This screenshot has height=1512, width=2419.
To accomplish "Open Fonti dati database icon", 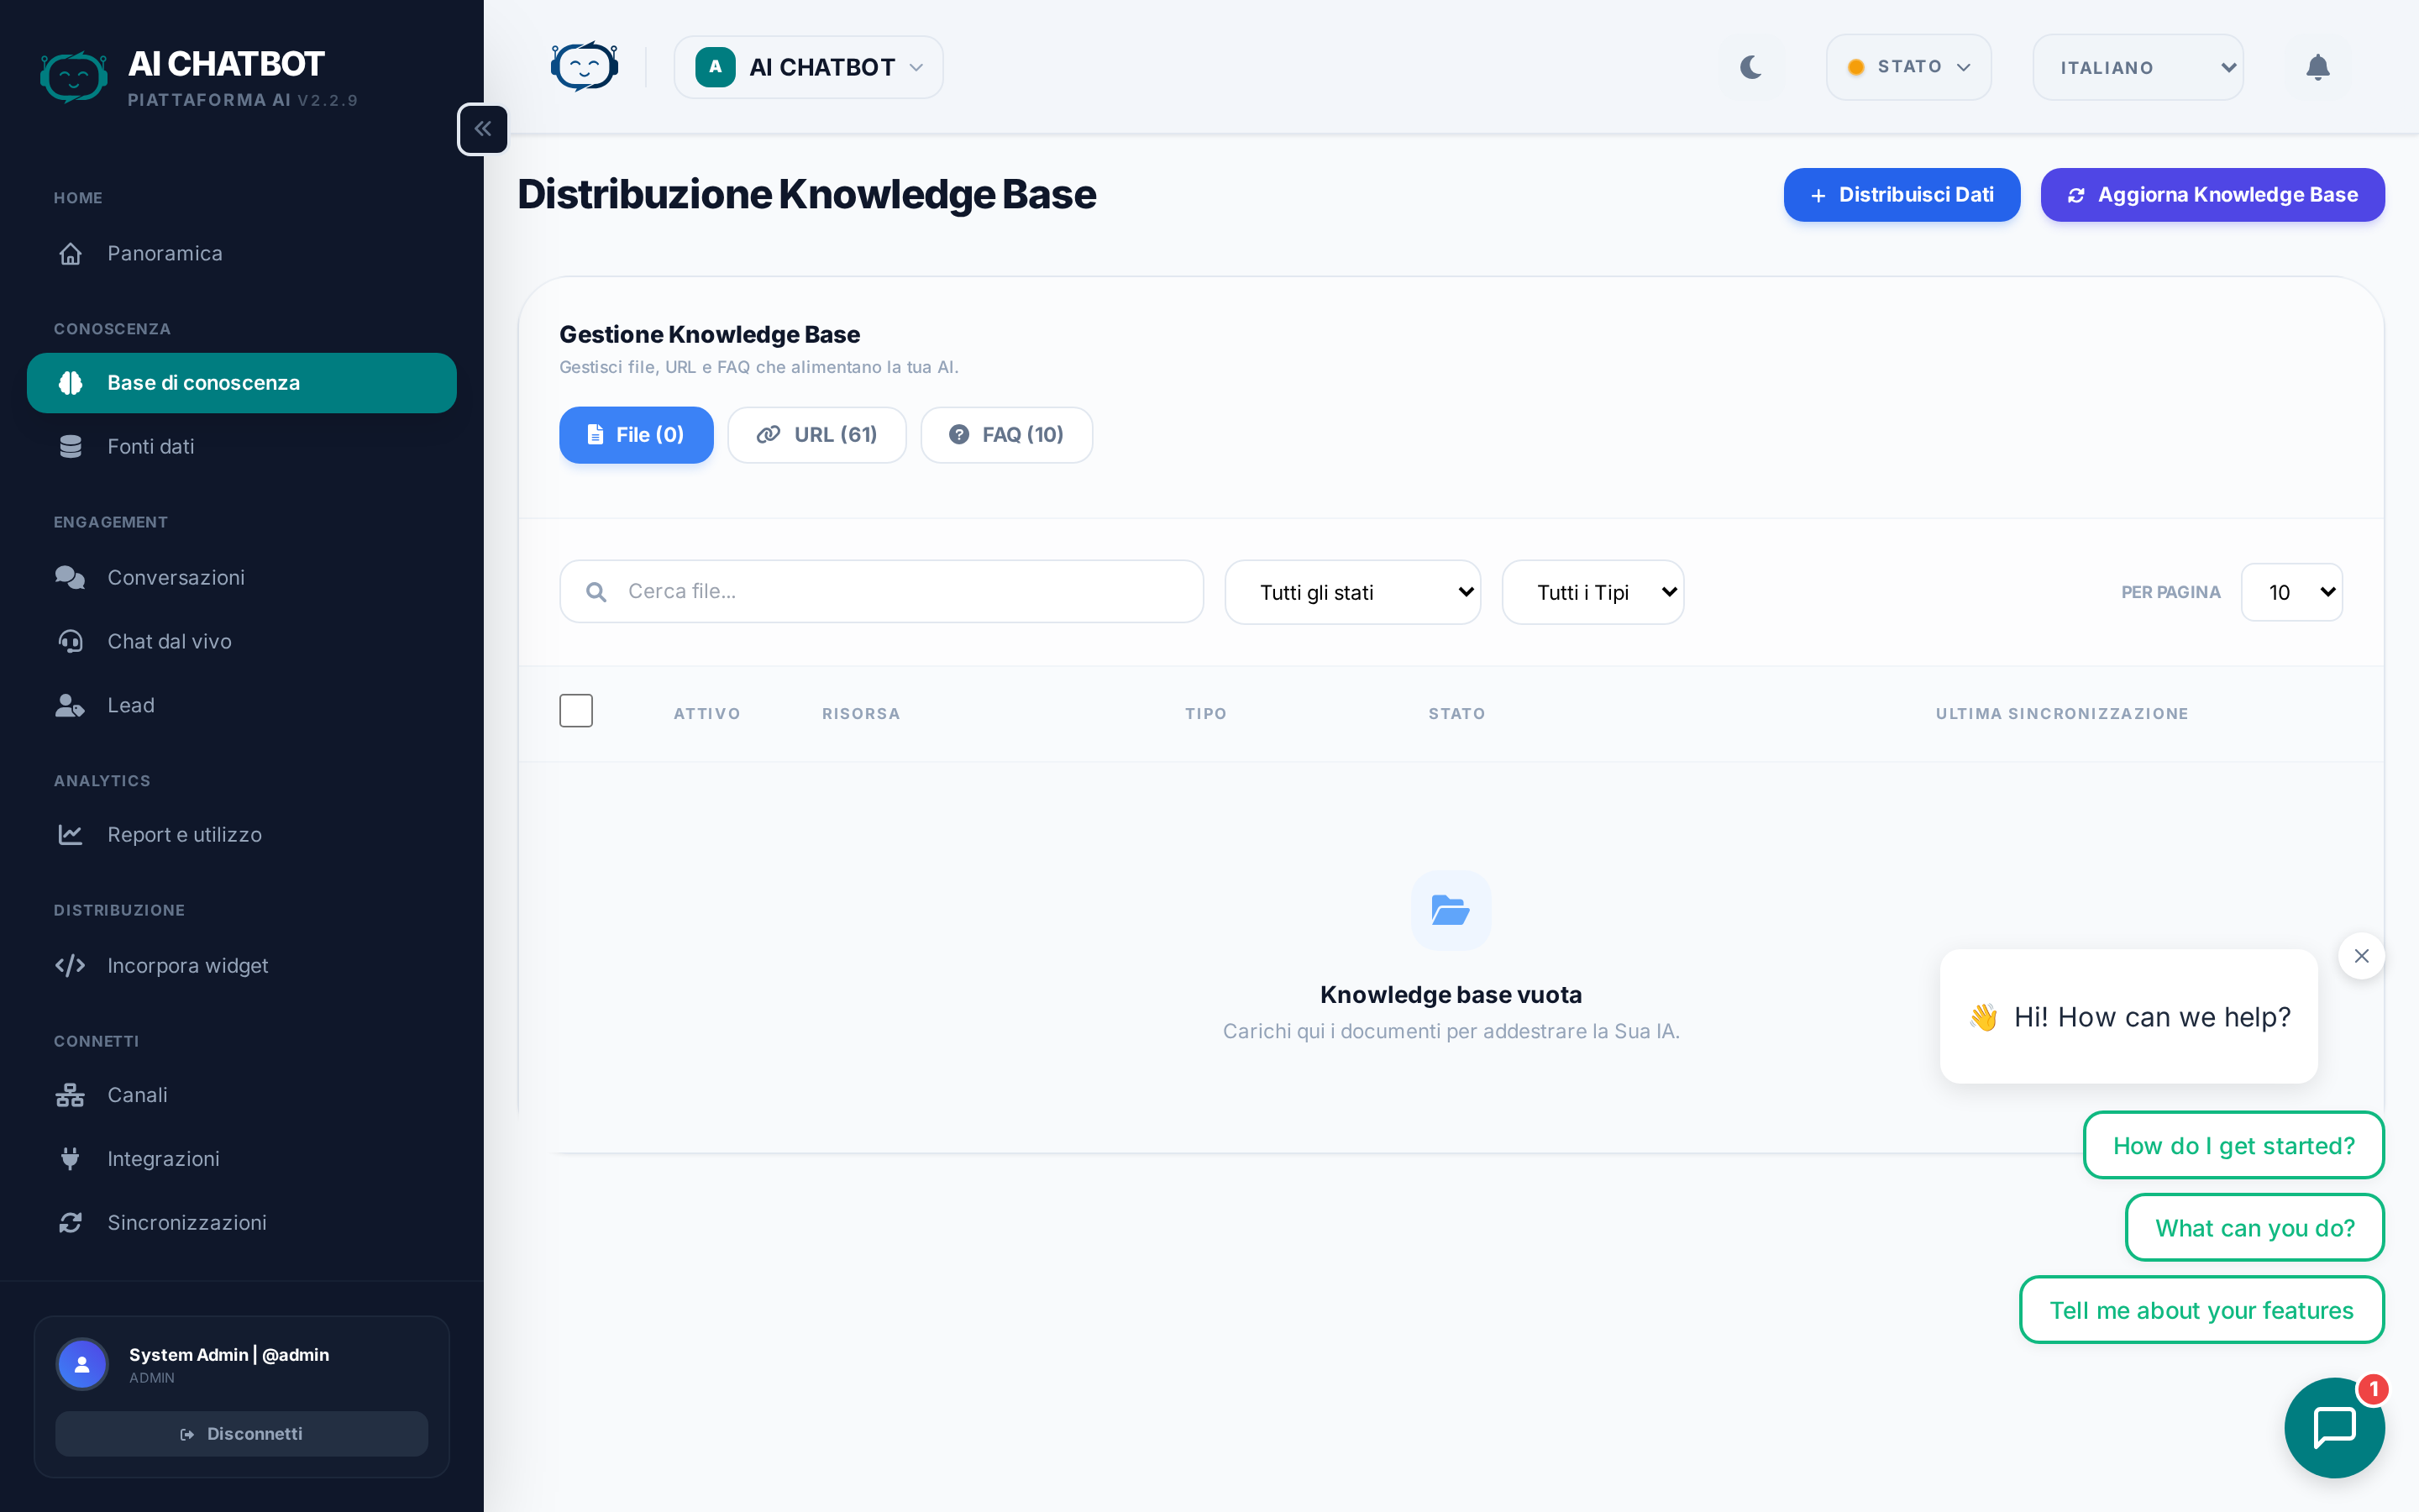I will [70, 447].
